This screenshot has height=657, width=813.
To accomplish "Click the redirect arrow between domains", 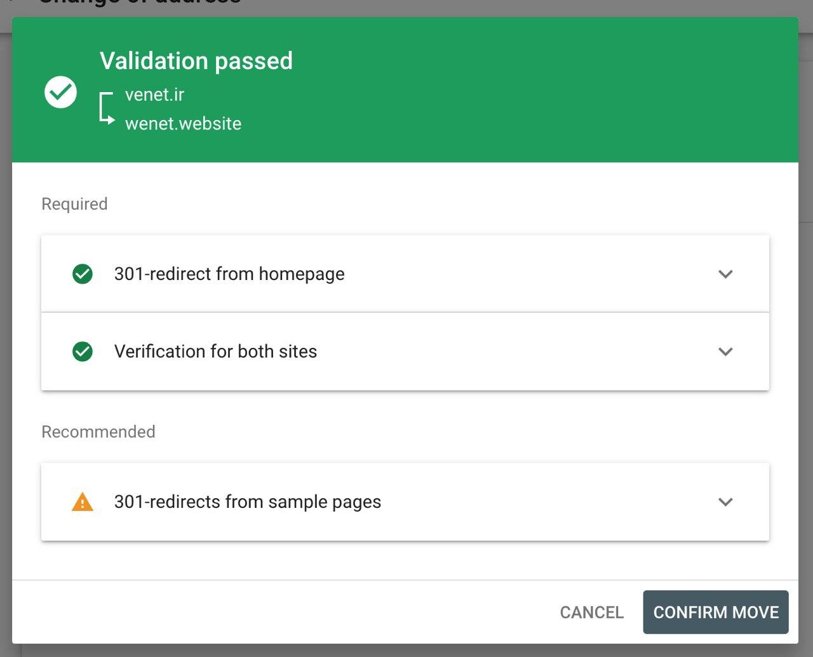I will [x=107, y=108].
